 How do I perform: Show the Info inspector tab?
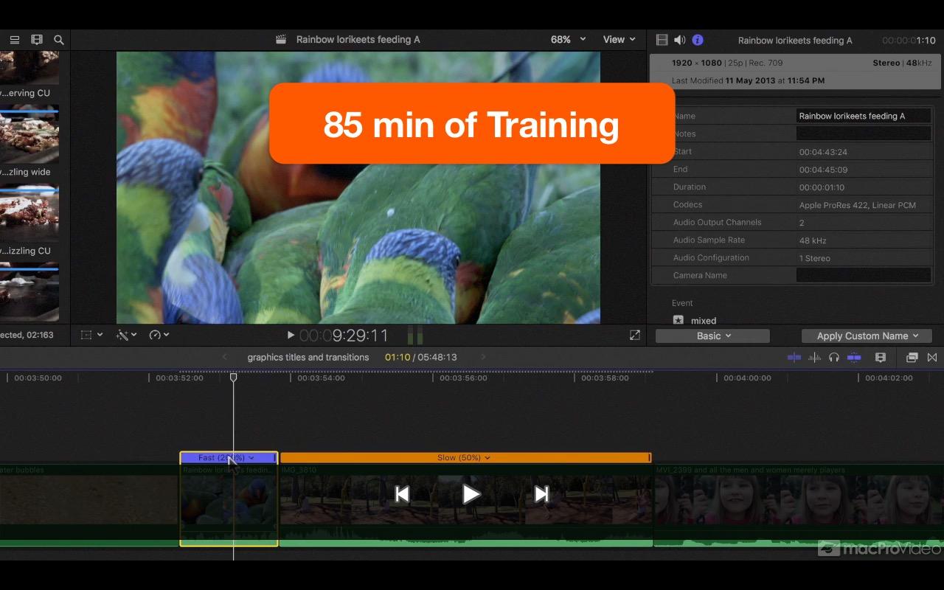[x=698, y=40]
